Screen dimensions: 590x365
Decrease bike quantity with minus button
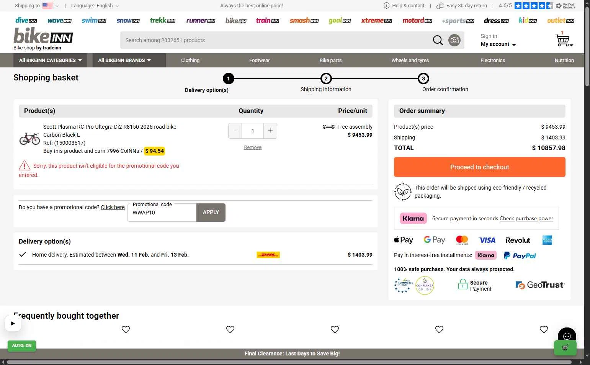point(235,131)
